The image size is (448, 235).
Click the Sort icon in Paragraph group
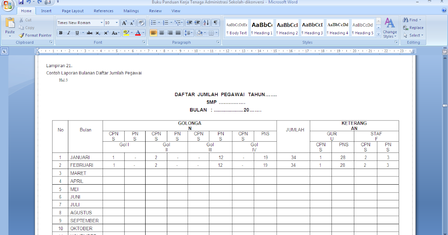coord(206,22)
